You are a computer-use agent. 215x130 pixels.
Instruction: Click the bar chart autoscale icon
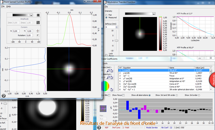(103, 109)
